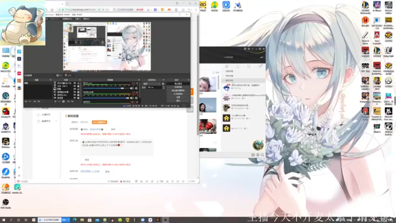Open File Explorer from the taskbar

(82, 220)
